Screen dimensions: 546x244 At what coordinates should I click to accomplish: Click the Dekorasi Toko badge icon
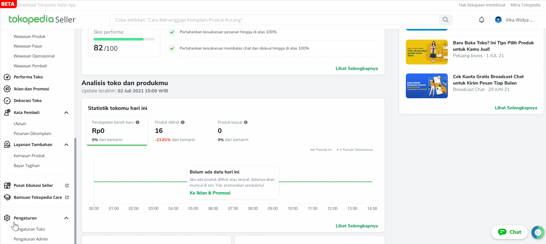(7, 101)
